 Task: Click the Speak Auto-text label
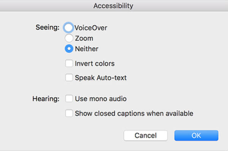point(101,78)
